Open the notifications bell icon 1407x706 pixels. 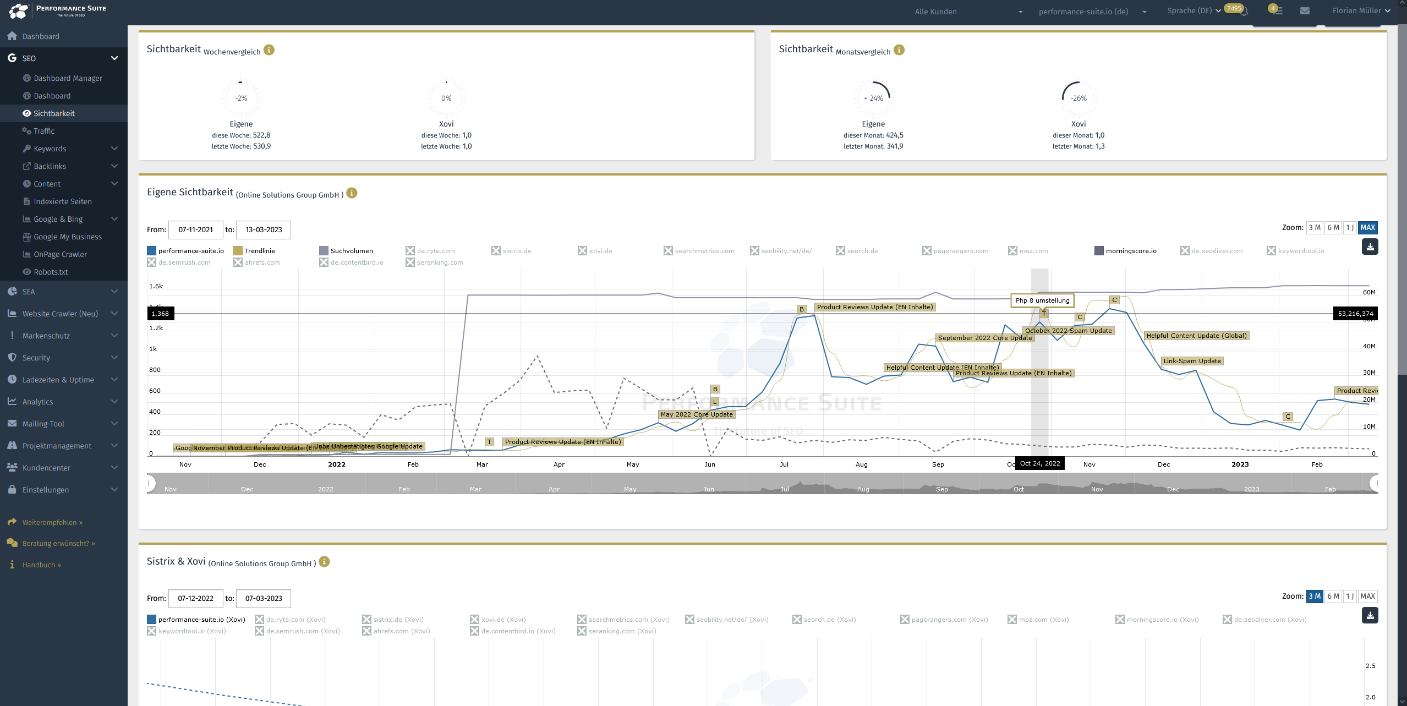[x=1245, y=11]
